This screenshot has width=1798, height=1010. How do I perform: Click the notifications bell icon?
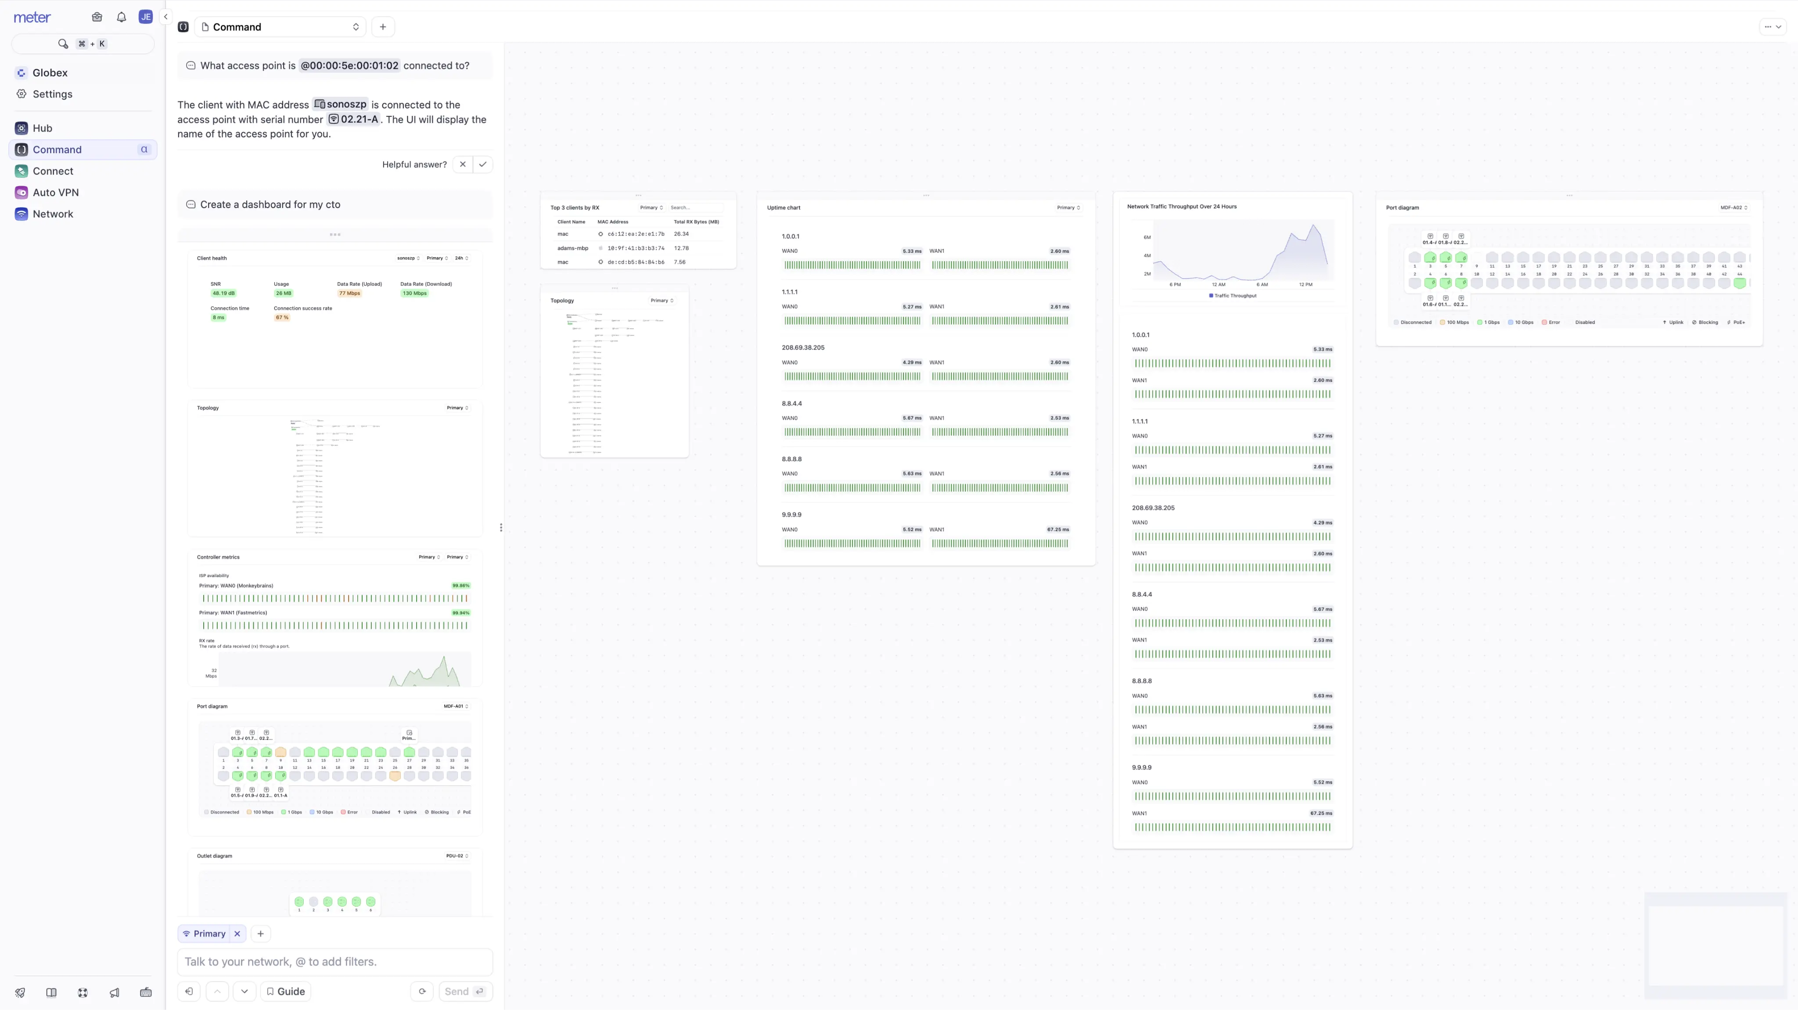click(x=122, y=18)
